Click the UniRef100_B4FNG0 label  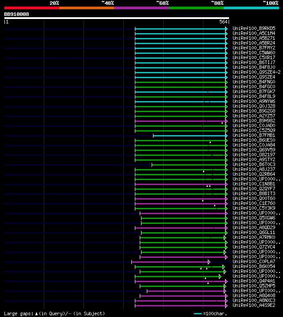254,82
